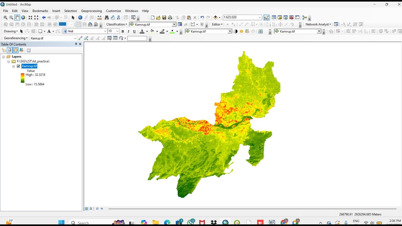Choose the Select Elements arrow tool

tap(73, 18)
